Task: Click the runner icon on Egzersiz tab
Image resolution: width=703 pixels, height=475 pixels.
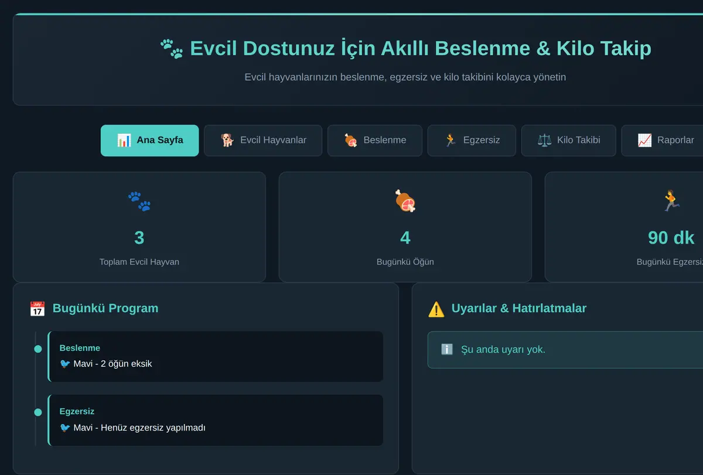Action: [x=451, y=141]
